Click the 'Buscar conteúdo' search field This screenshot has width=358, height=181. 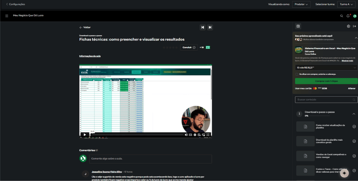326,100
